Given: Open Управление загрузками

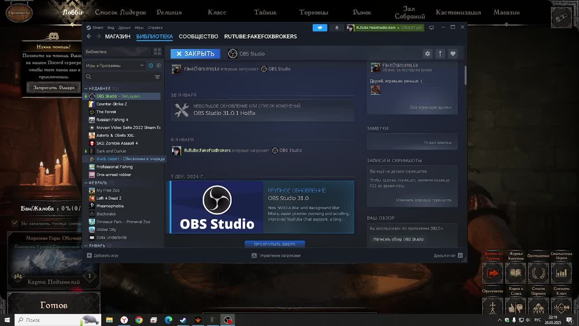Looking at the screenshot, I should [x=276, y=255].
